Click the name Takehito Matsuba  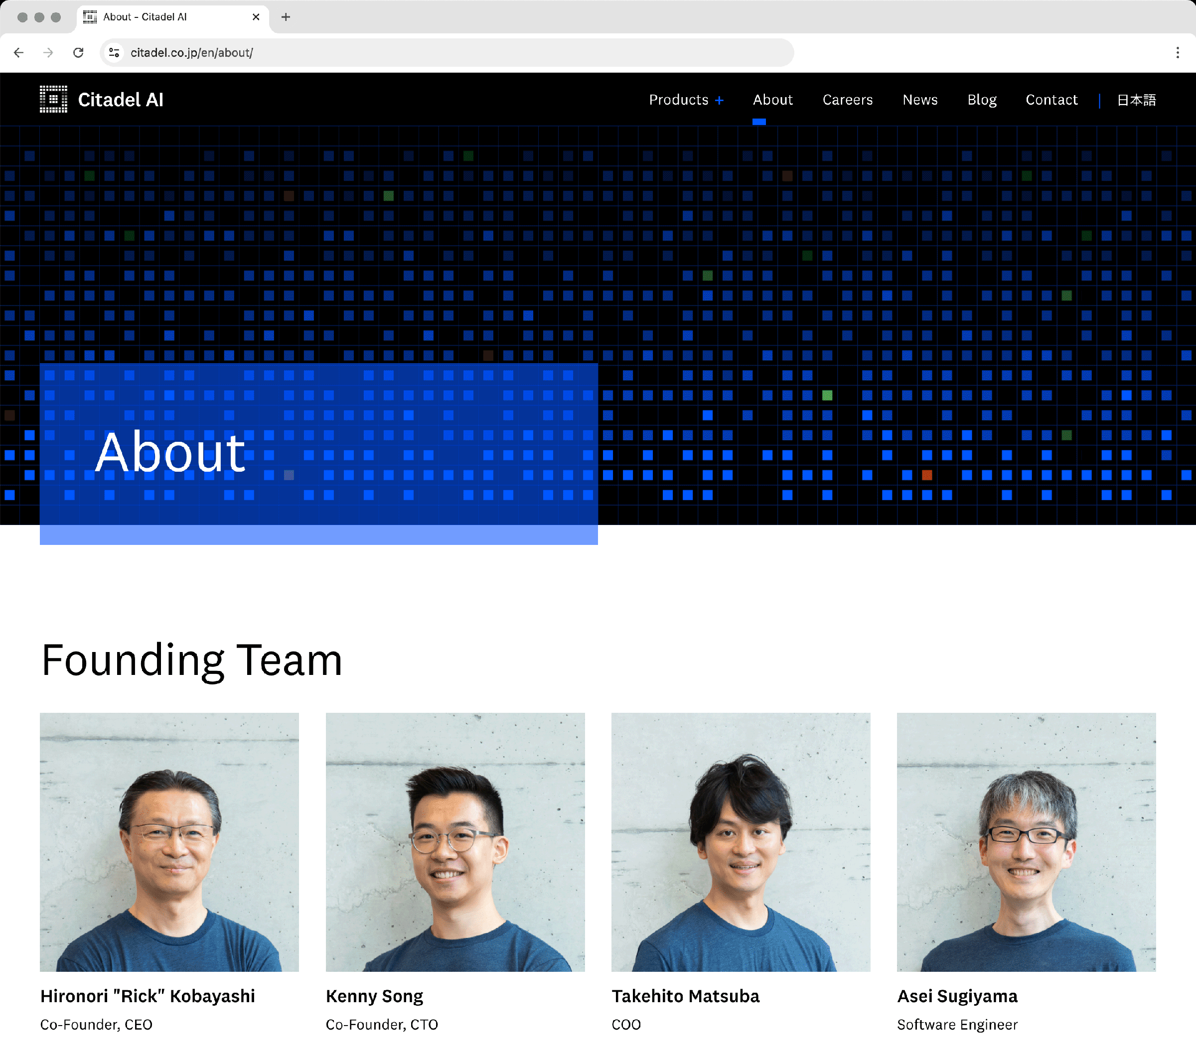685,996
